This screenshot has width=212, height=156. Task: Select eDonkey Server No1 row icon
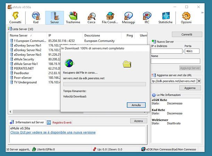11,45
